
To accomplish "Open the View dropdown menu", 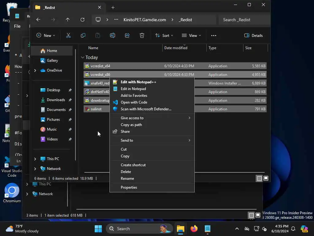I will click(191, 36).
